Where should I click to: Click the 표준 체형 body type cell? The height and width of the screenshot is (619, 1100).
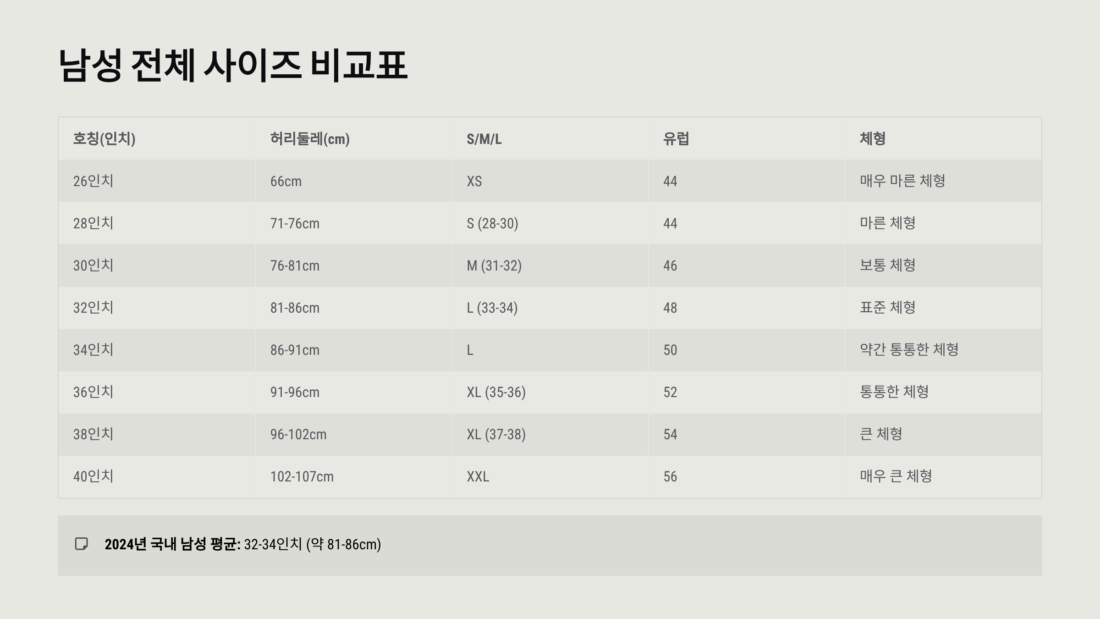pos(887,308)
